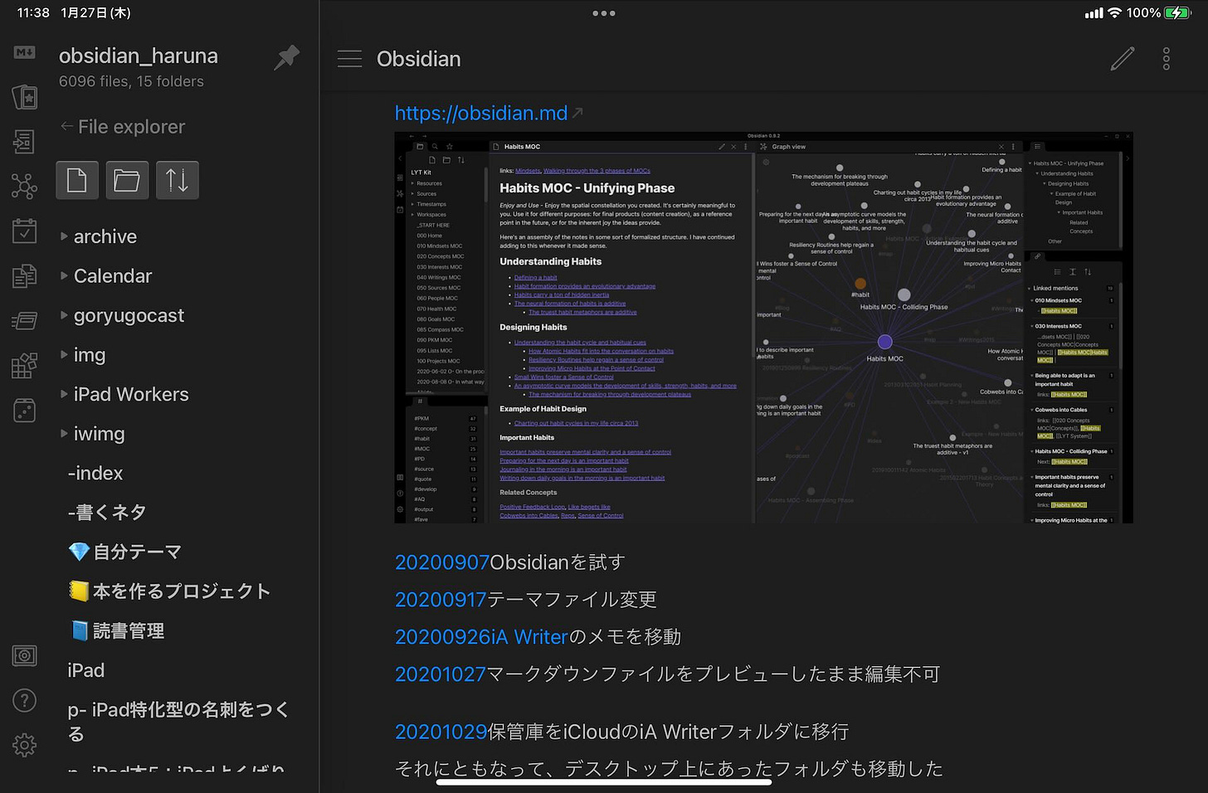Click the falling blocks ribbon icon
Screen dimensions: 1208x793
pos(24,365)
